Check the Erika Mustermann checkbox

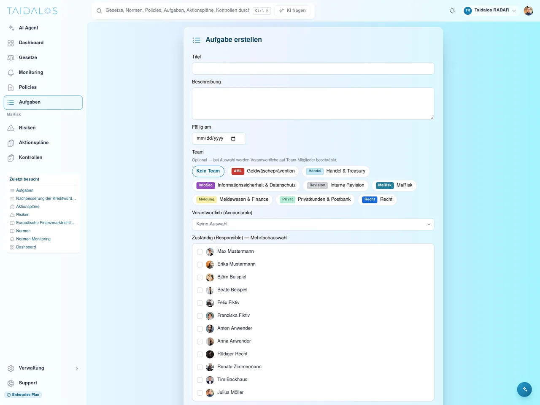[x=200, y=265]
